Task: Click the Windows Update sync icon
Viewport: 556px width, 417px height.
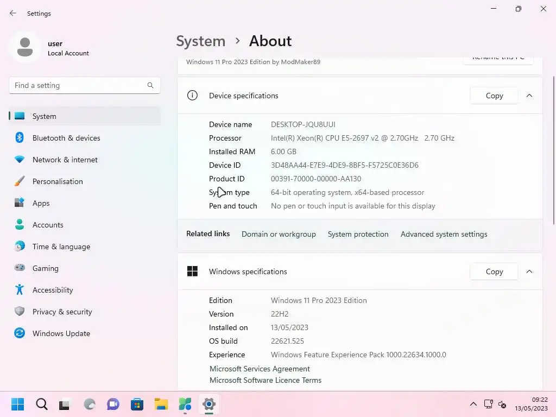Action: coord(20,333)
